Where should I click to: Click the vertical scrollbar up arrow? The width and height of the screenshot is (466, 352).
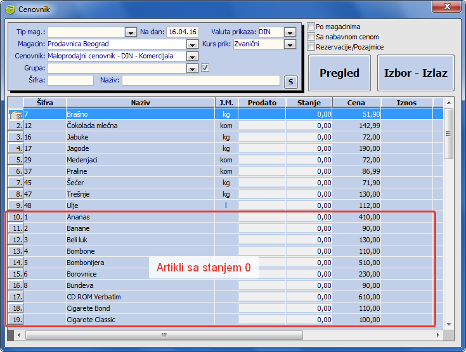(449, 103)
